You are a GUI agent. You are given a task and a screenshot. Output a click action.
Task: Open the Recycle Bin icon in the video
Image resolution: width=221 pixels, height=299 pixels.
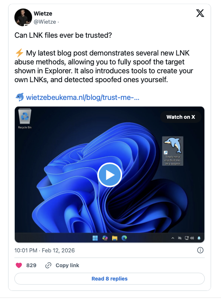point(25,119)
